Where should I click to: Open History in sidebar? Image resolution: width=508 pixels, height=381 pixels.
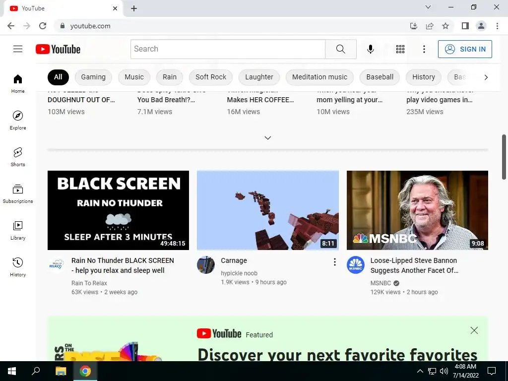tap(18, 267)
